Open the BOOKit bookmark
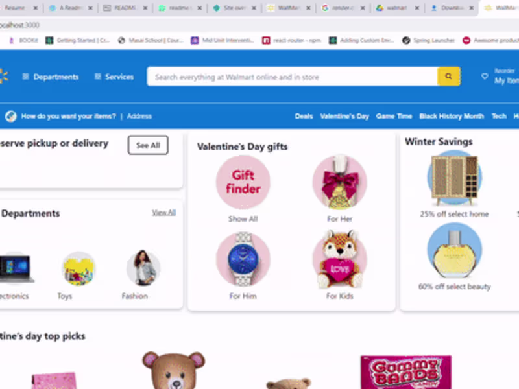 click(24, 40)
